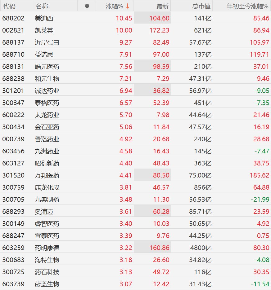Select 九典制药 stock name
271x290 pixels.
pos(47,200)
